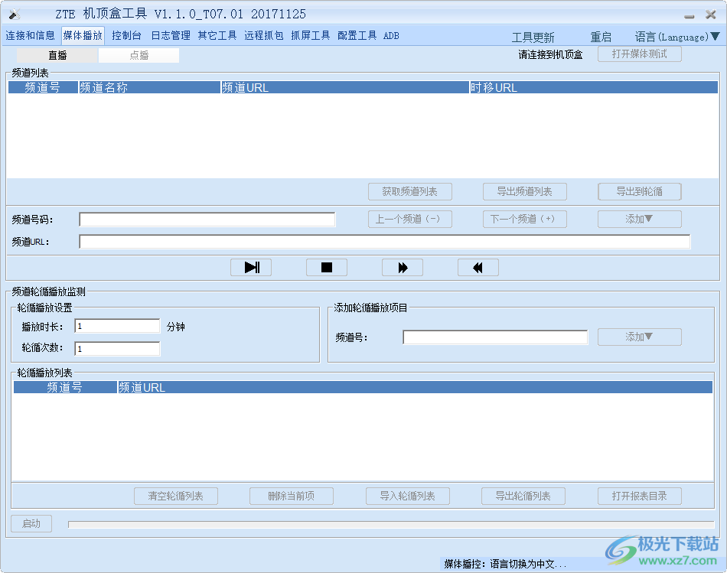Click 删除当前项 button

point(291,496)
